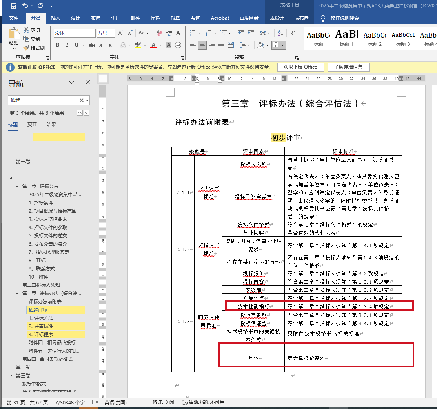The height and width of the screenshot is (409, 437).
Task: Click the 获取正版 Office button
Action: (x=300, y=67)
